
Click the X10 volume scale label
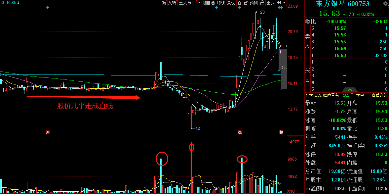pos(291,191)
